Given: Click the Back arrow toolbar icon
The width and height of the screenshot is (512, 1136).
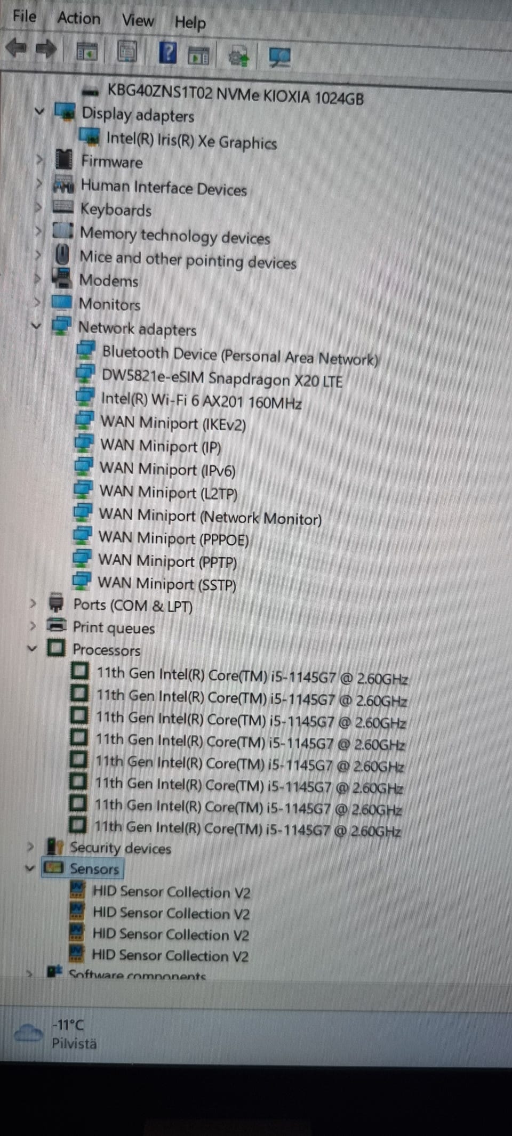Looking at the screenshot, I should [16, 49].
